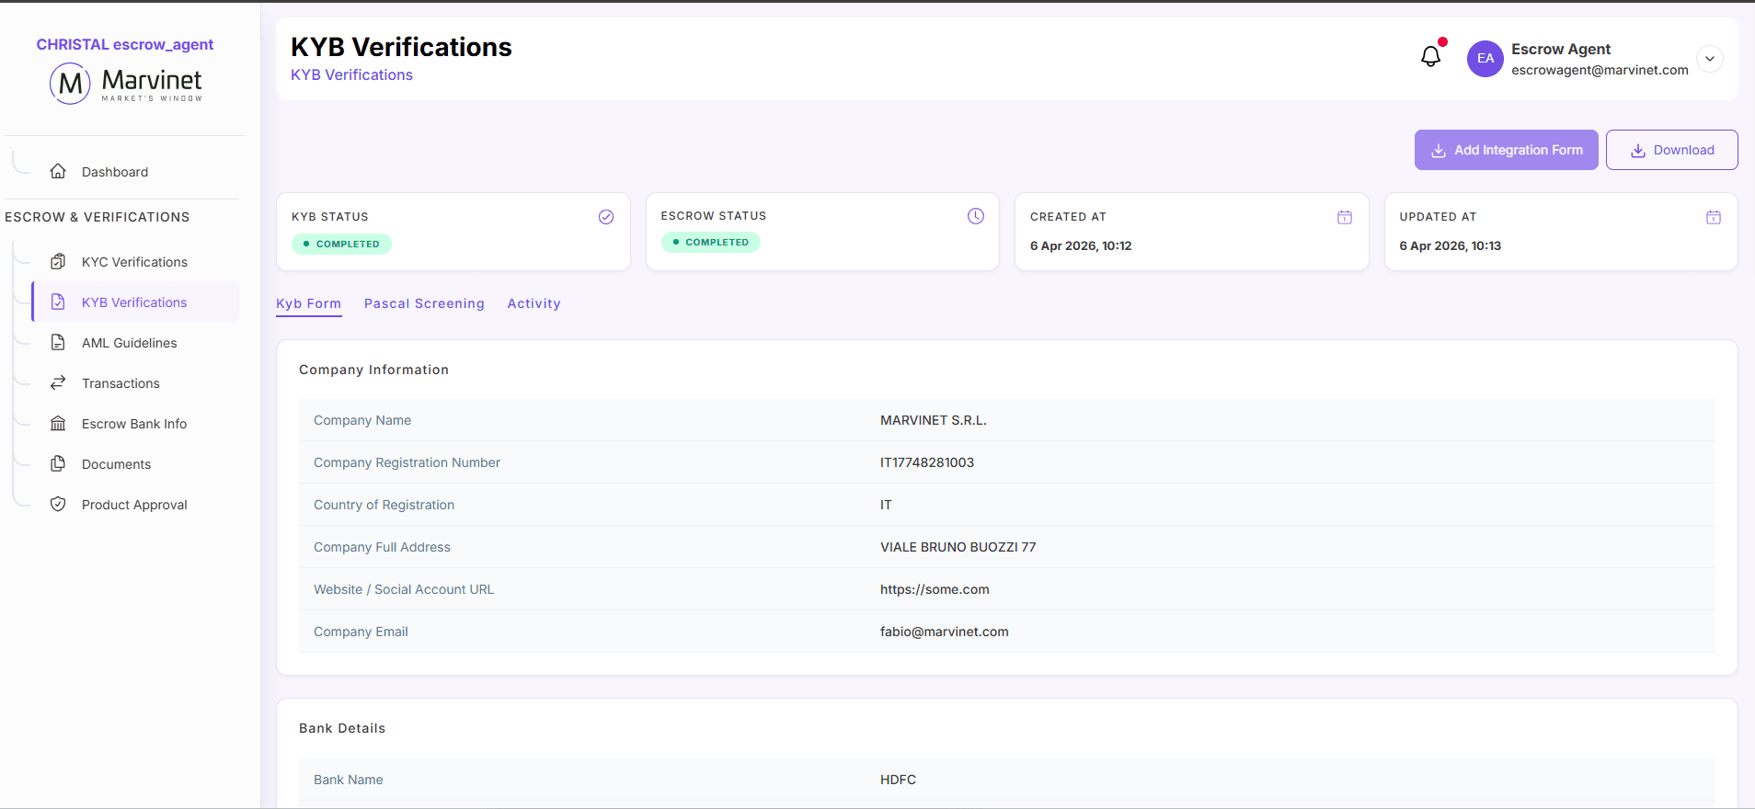Click the Created At calendar icon
The width and height of the screenshot is (1755, 809).
pos(1345,217)
